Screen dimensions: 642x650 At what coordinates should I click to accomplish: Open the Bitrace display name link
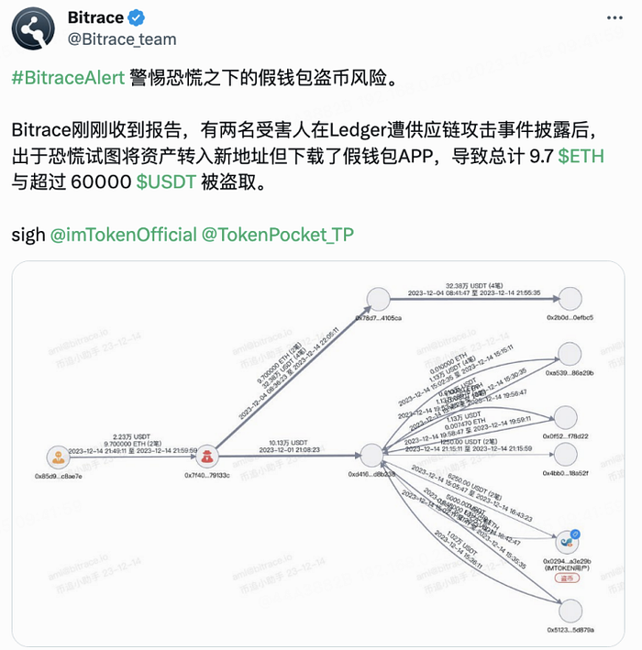(97, 18)
